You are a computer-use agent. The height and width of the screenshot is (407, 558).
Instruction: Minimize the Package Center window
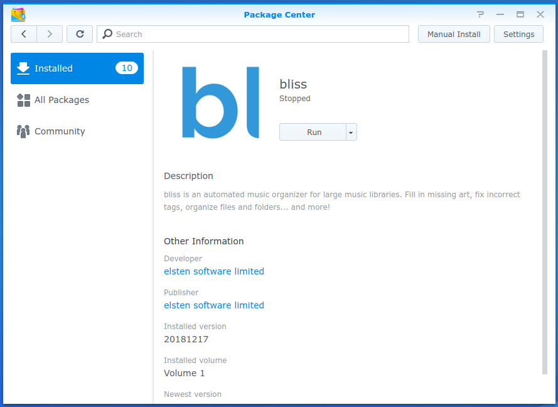(x=500, y=14)
